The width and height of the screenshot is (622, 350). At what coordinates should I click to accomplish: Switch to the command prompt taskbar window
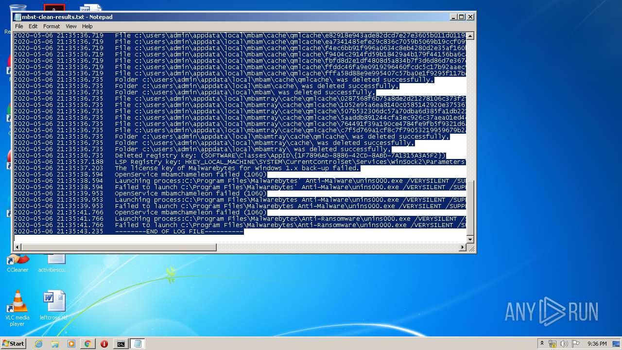pos(121,344)
